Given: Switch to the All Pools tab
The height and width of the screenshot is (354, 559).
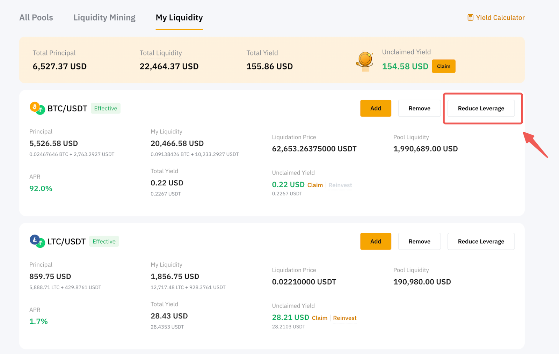Looking at the screenshot, I should pyautogui.click(x=36, y=17).
